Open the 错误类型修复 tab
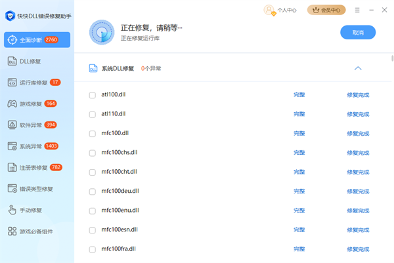This screenshot has height=263, width=394. [x=36, y=189]
